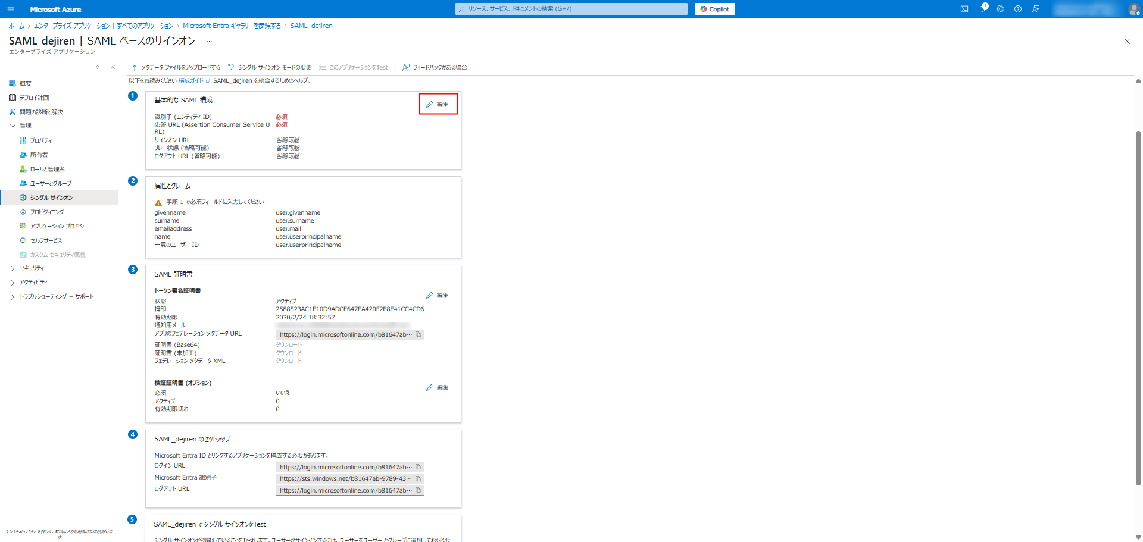The height and width of the screenshot is (542, 1143).
Task: Click the vertical scrollbar thumb
Action: click(x=1138, y=308)
